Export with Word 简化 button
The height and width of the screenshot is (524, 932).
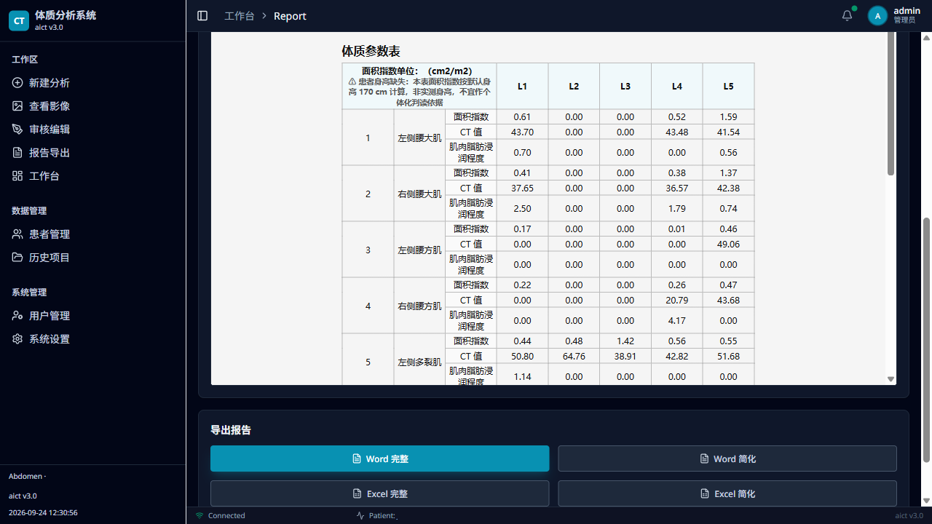point(727,458)
